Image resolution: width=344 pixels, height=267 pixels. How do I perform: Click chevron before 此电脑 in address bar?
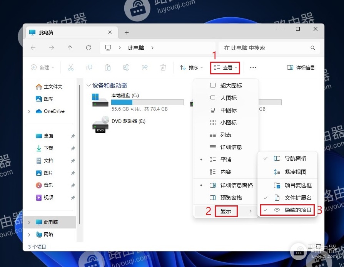[x=120, y=48]
